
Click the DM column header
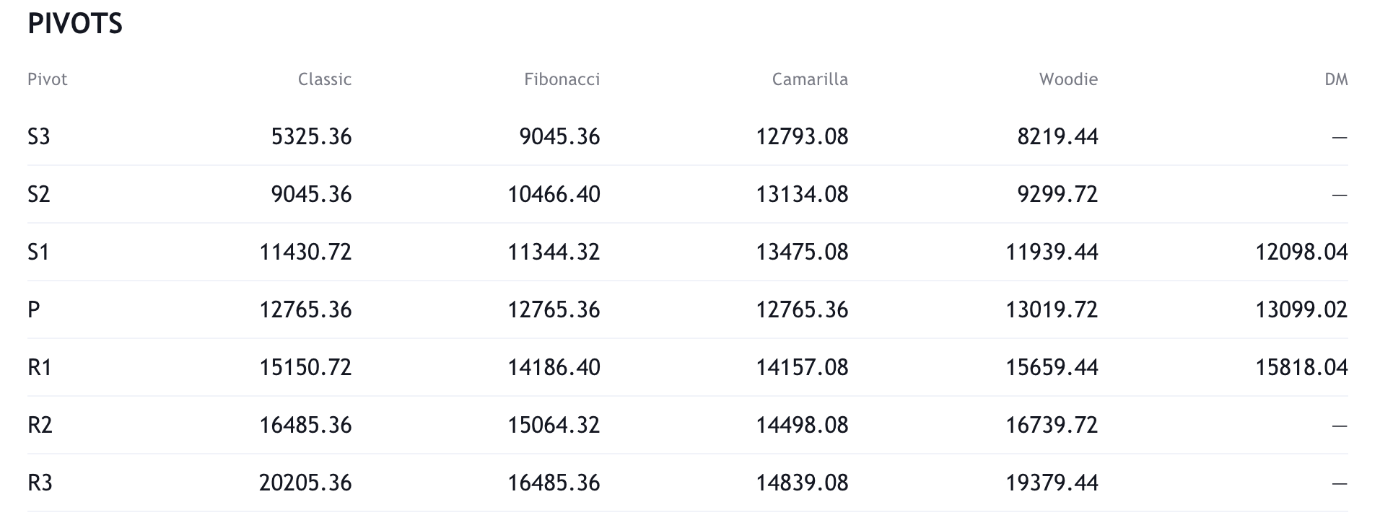[1336, 79]
